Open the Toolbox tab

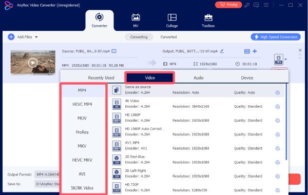[208, 20]
